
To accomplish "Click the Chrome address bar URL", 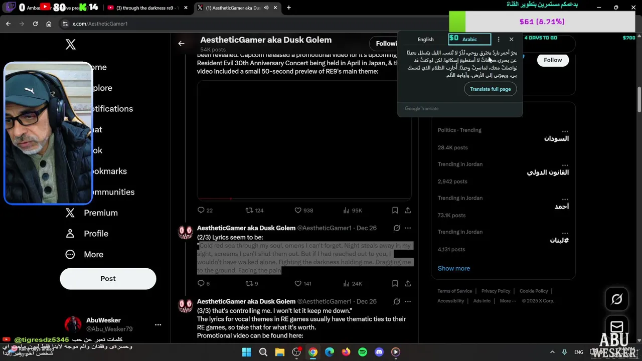I will [x=100, y=24].
